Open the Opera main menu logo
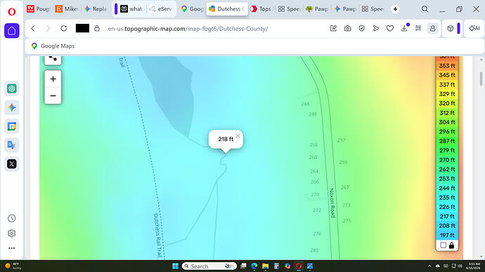The image size is (485, 272). [11, 12]
